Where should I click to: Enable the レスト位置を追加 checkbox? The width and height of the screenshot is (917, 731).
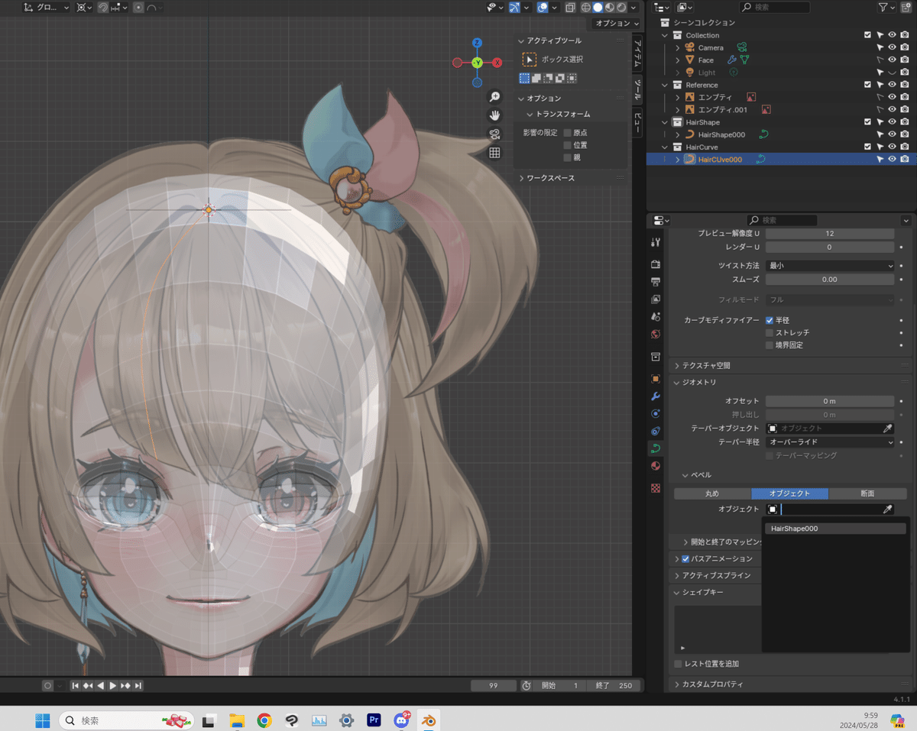(x=678, y=664)
